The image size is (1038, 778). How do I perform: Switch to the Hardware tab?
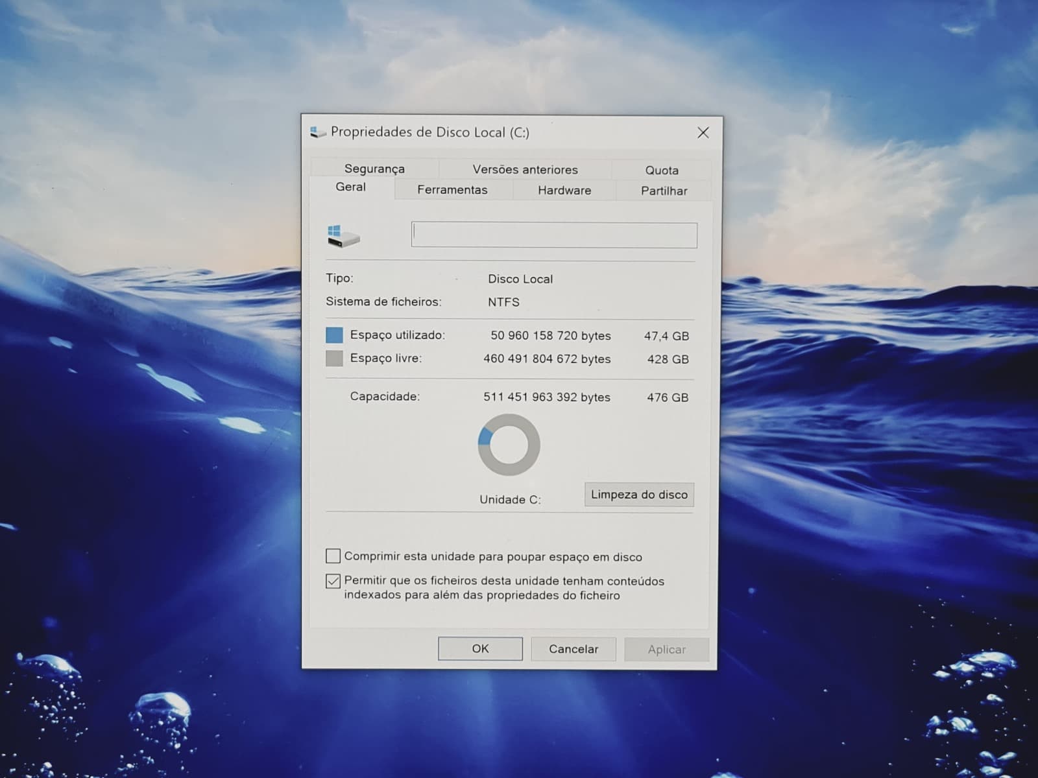click(564, 191)
